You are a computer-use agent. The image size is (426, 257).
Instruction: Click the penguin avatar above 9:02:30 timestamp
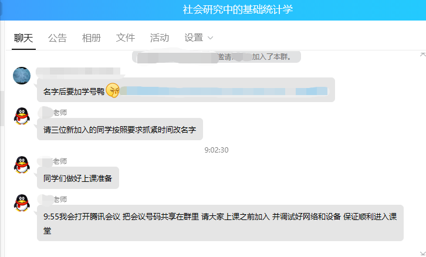[22, 116]
